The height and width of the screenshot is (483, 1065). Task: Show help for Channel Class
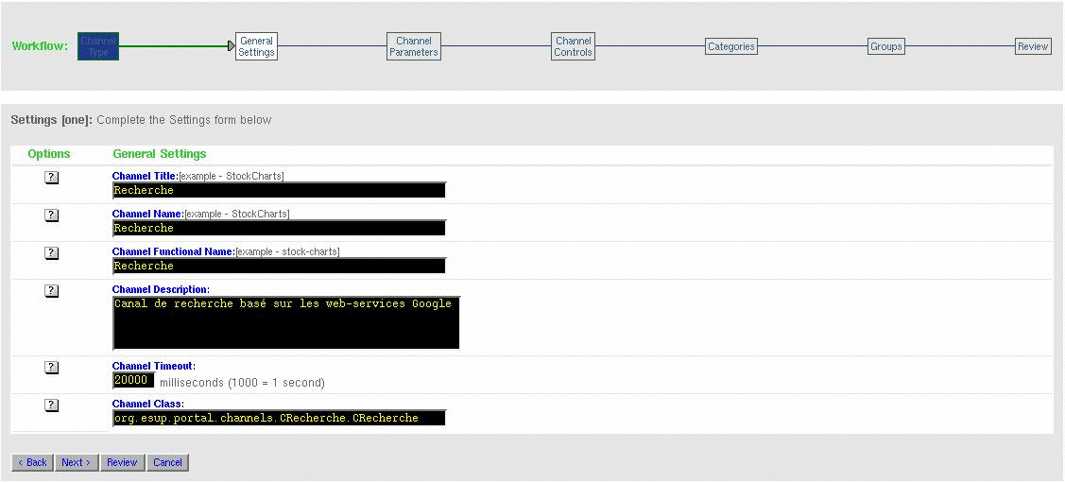tap(52, 405)
